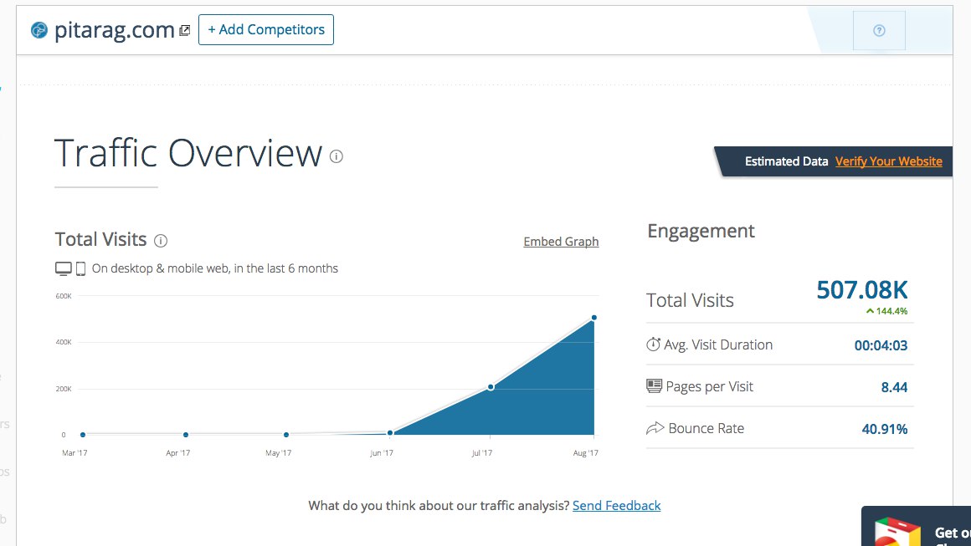971x546 pixels.
Task: Click the Embed Graph link
Action: pyautogui.click(x=561, y=242)
